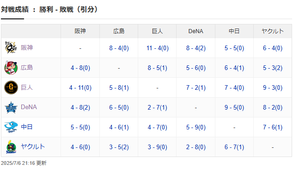Screen dimensions: 293x169
Task: Open ヤクルト vs DeNA record 2 - 8(0)
Action: pyautogui.click(x=196, y=147)
